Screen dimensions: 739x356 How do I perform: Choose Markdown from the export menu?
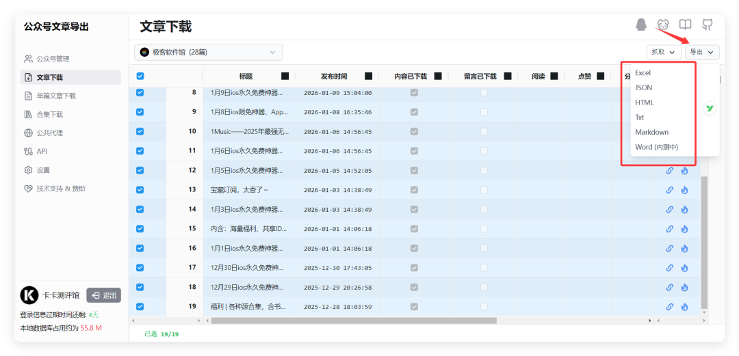(x=651, y=132)
